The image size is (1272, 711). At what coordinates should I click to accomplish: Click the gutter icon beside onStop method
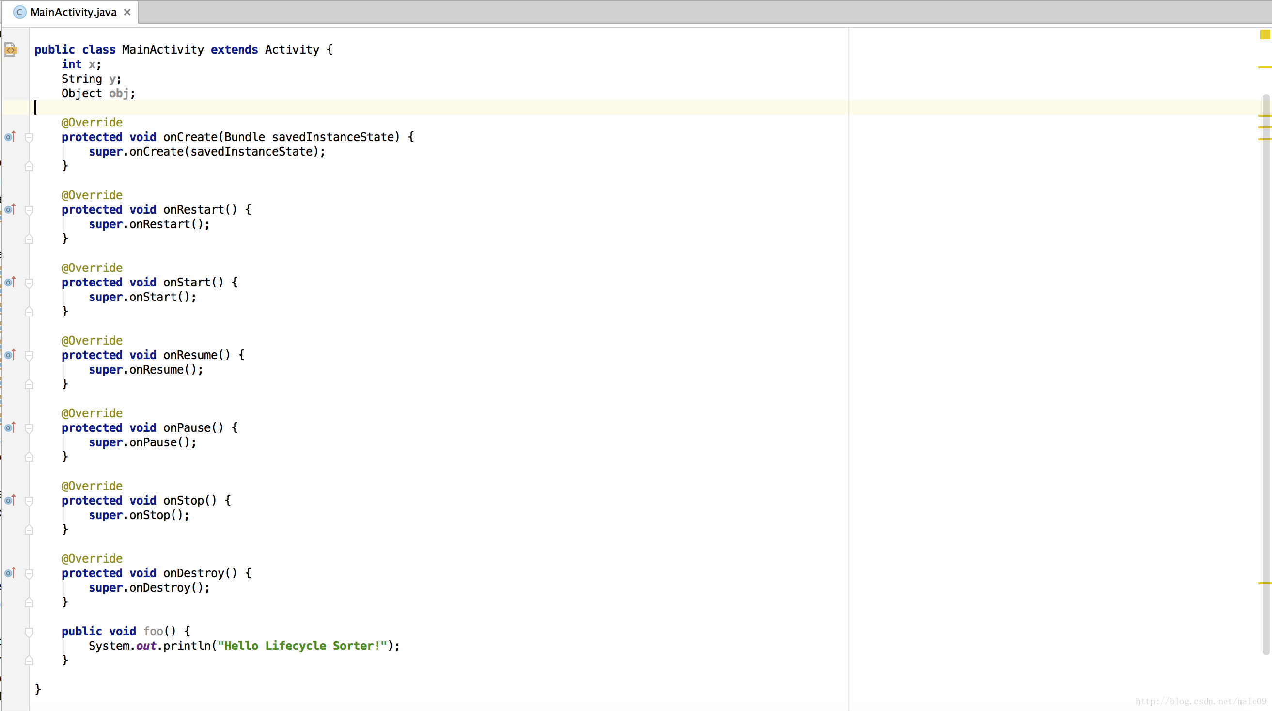click(x=10, y=500)
